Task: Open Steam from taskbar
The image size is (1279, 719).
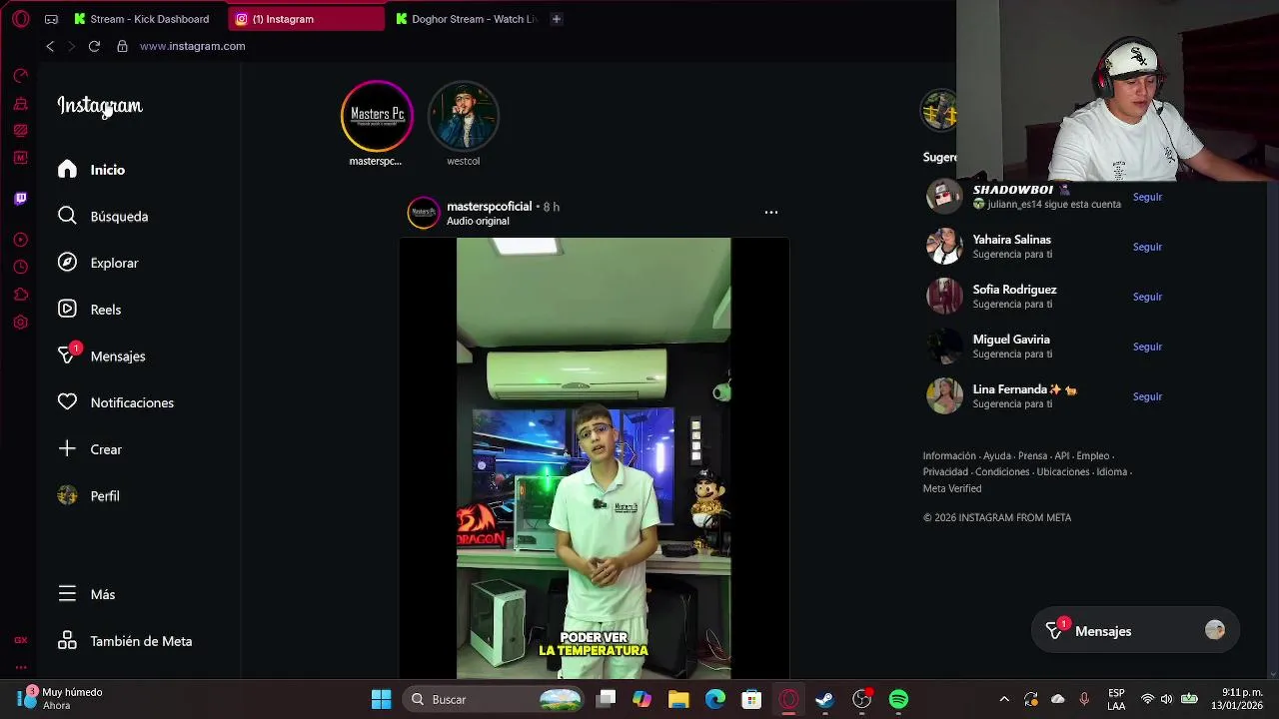Action: 824,699
